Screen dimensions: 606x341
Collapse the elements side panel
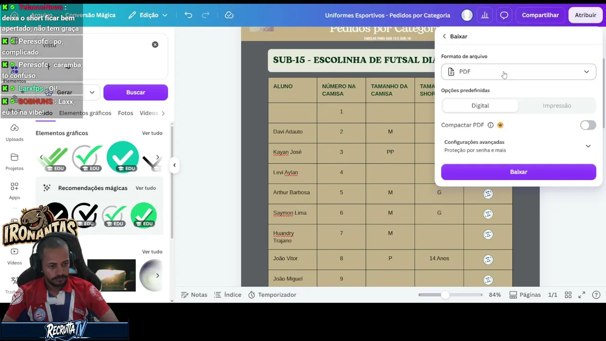pos(174,165)
